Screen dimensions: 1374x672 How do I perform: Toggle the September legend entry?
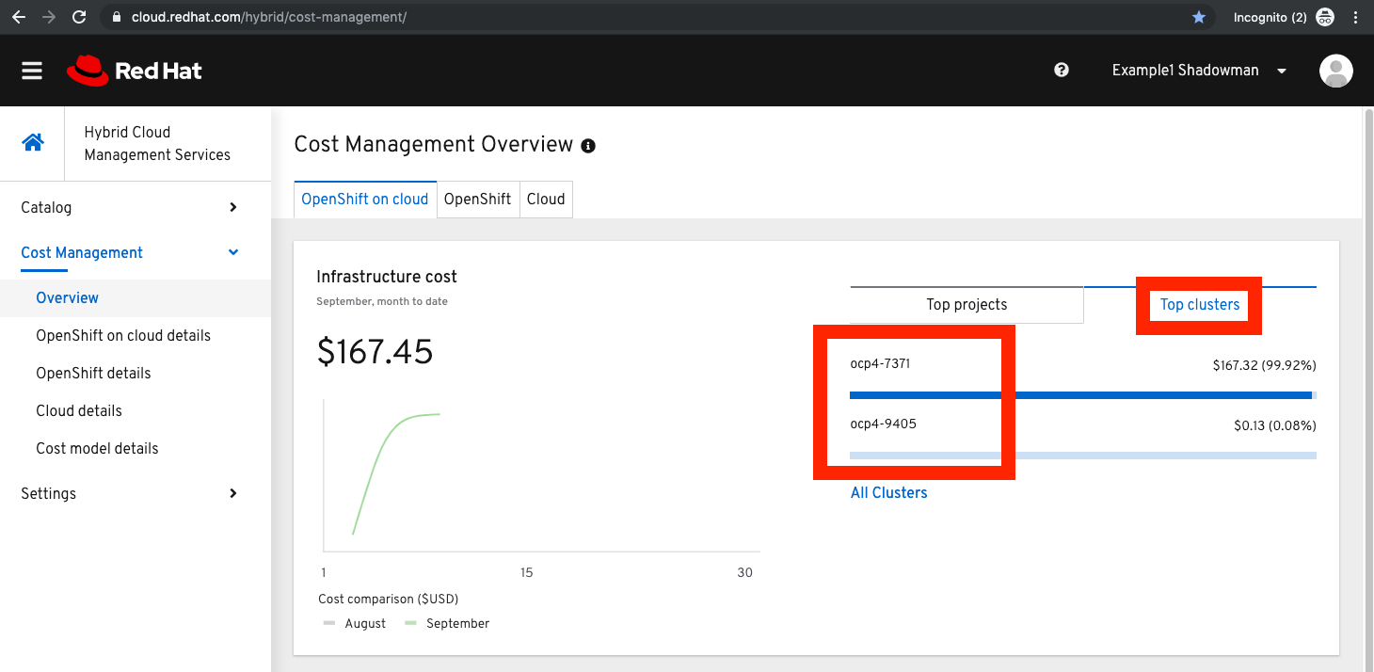point(447,623)
